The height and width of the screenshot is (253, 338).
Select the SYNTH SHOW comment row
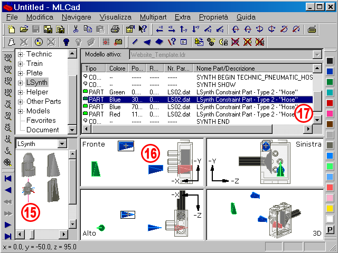[197, 85]
